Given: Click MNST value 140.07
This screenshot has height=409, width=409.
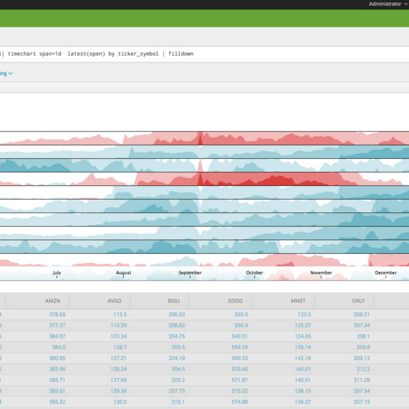Looking at the screenshot, I should coord(303,369).
